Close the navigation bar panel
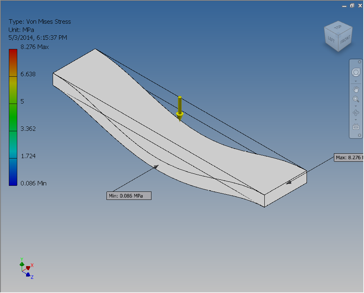The image size is (364, 293). click(359, 62)
